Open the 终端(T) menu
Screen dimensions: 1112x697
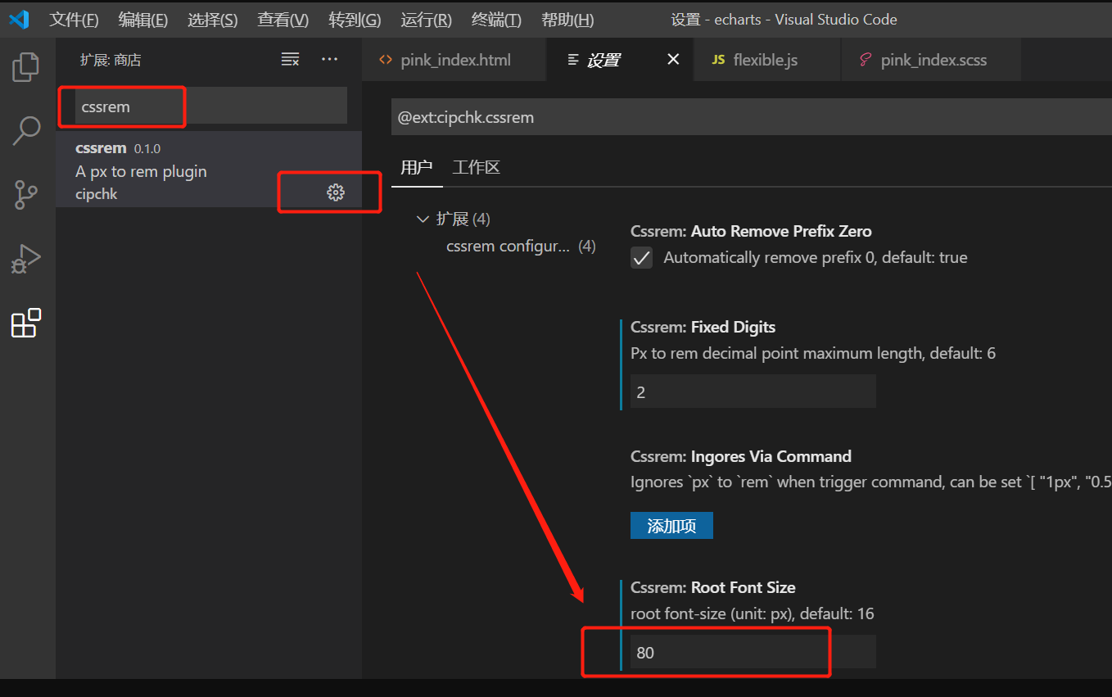coord(496,20)
